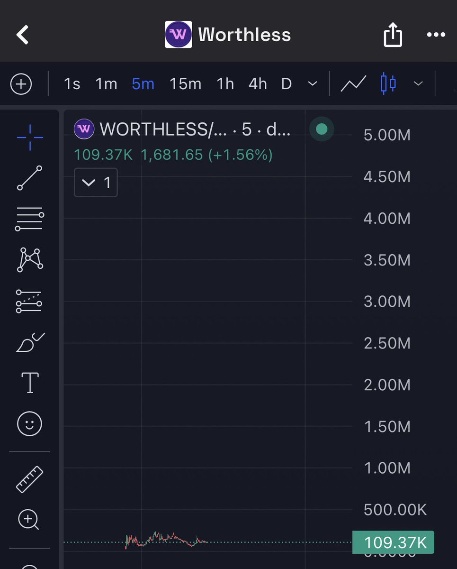Select the crosshair cursor tool
Image resolution: width=457 pixels, height=569 pixels.
click(30, 138)
